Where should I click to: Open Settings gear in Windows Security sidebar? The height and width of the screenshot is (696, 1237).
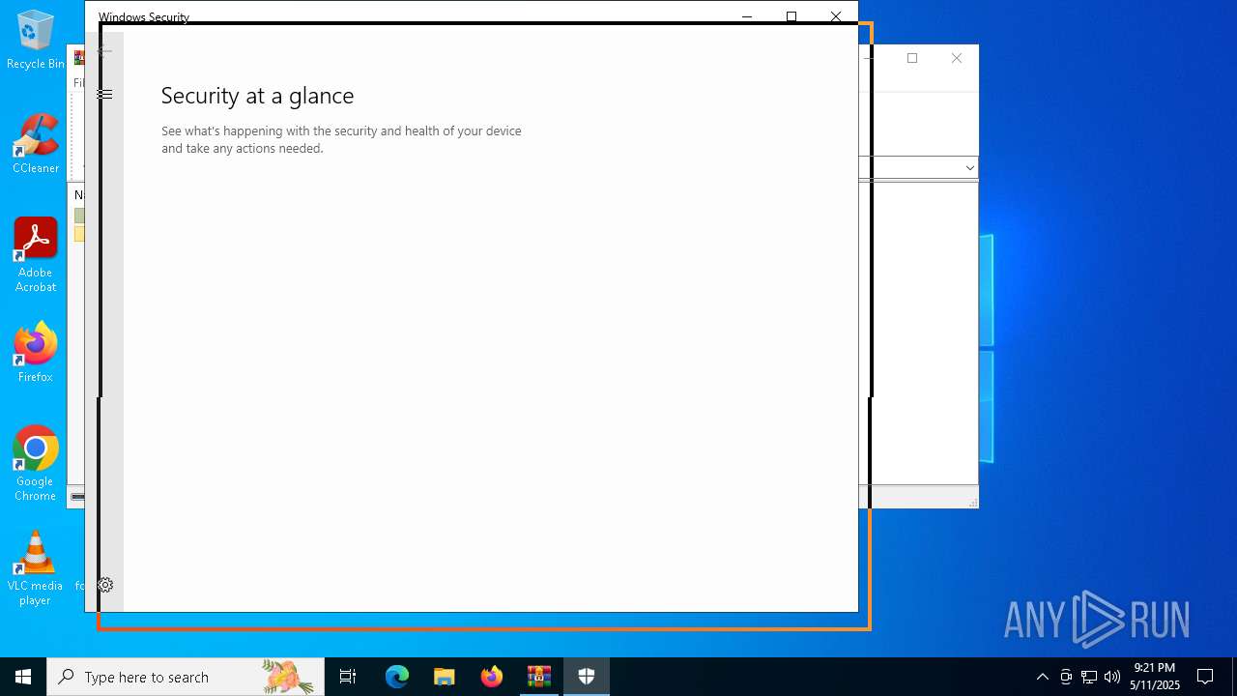pos(105,585)
